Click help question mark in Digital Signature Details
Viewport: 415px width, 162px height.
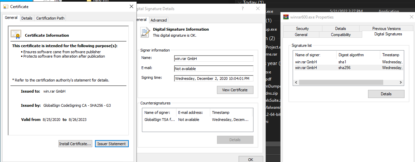pos(243,9)
